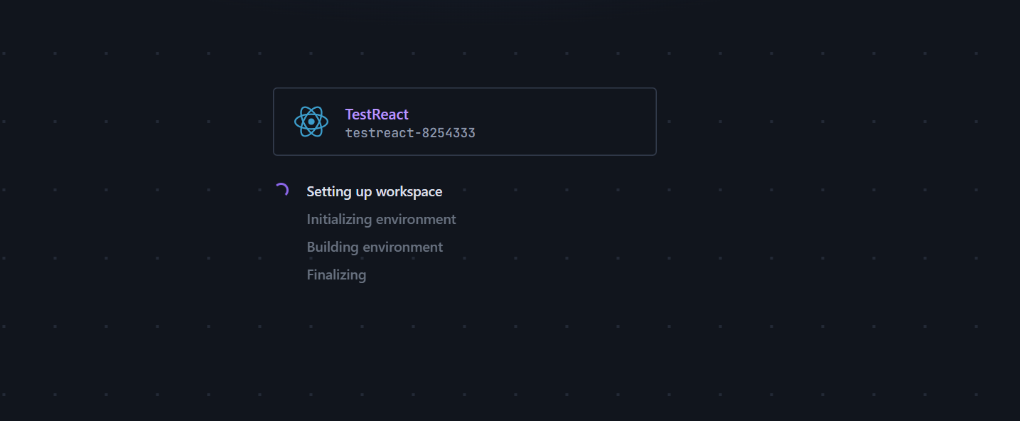Image resolution: width=1020 pixels, height=421 pixels.
Task: Click the testreact-8254333 identifier
Action: [x=410, y=132]
